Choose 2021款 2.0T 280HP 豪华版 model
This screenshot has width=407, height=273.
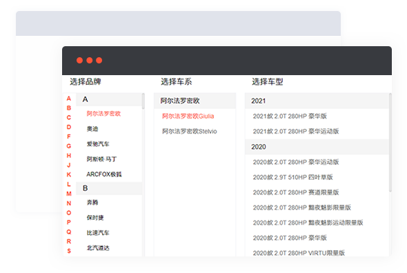(290, 116)
